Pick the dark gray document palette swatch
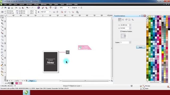This screenshot has height=95, width=170. 12,83
